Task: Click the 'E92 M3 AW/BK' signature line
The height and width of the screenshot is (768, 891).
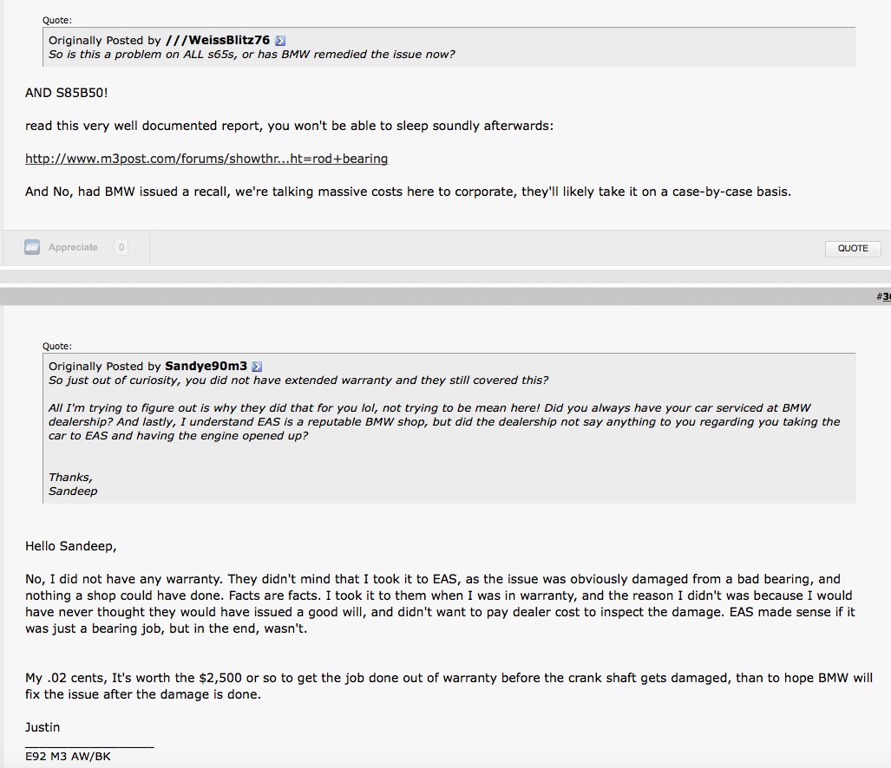Action: point(68,756)
